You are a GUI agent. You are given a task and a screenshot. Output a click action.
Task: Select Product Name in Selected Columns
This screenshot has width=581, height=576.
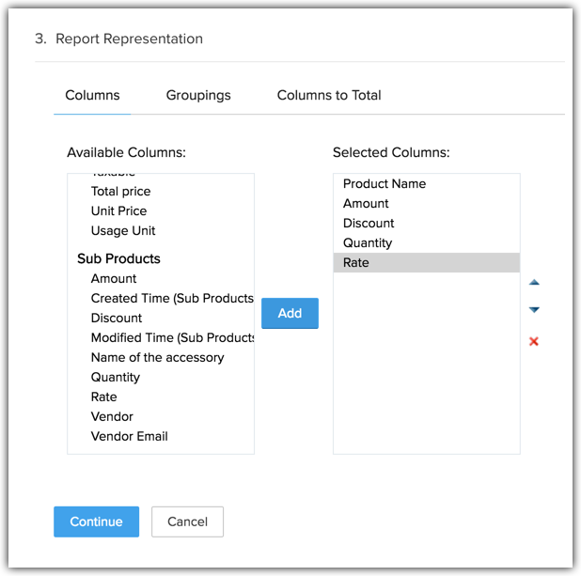[x=385, y=183]
